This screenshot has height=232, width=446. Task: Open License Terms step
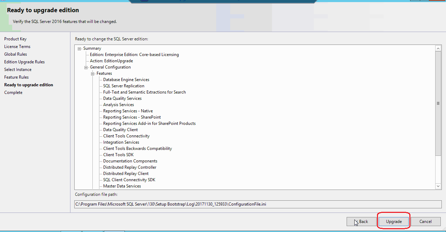pos(17,46)
